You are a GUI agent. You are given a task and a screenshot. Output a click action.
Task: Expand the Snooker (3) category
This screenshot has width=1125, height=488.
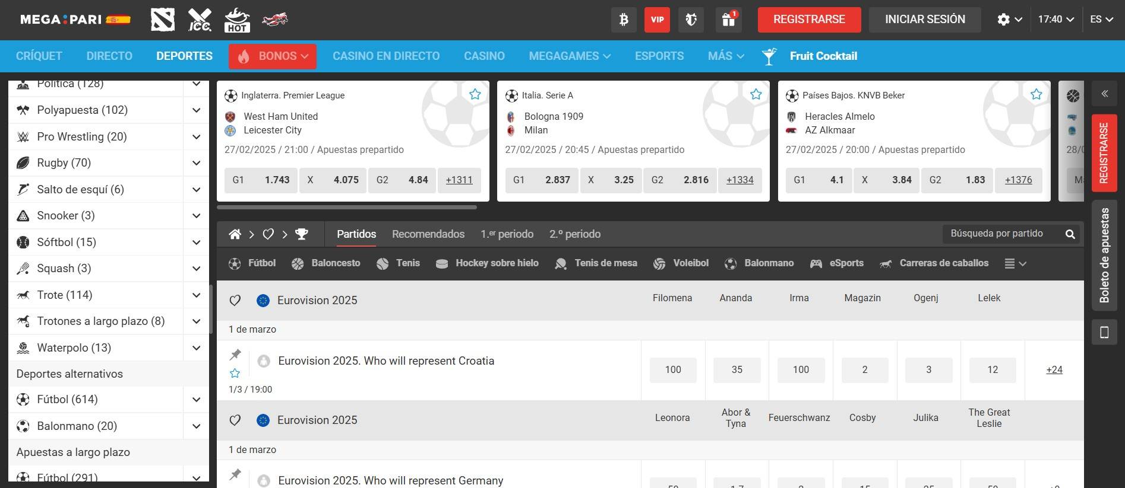196,216
